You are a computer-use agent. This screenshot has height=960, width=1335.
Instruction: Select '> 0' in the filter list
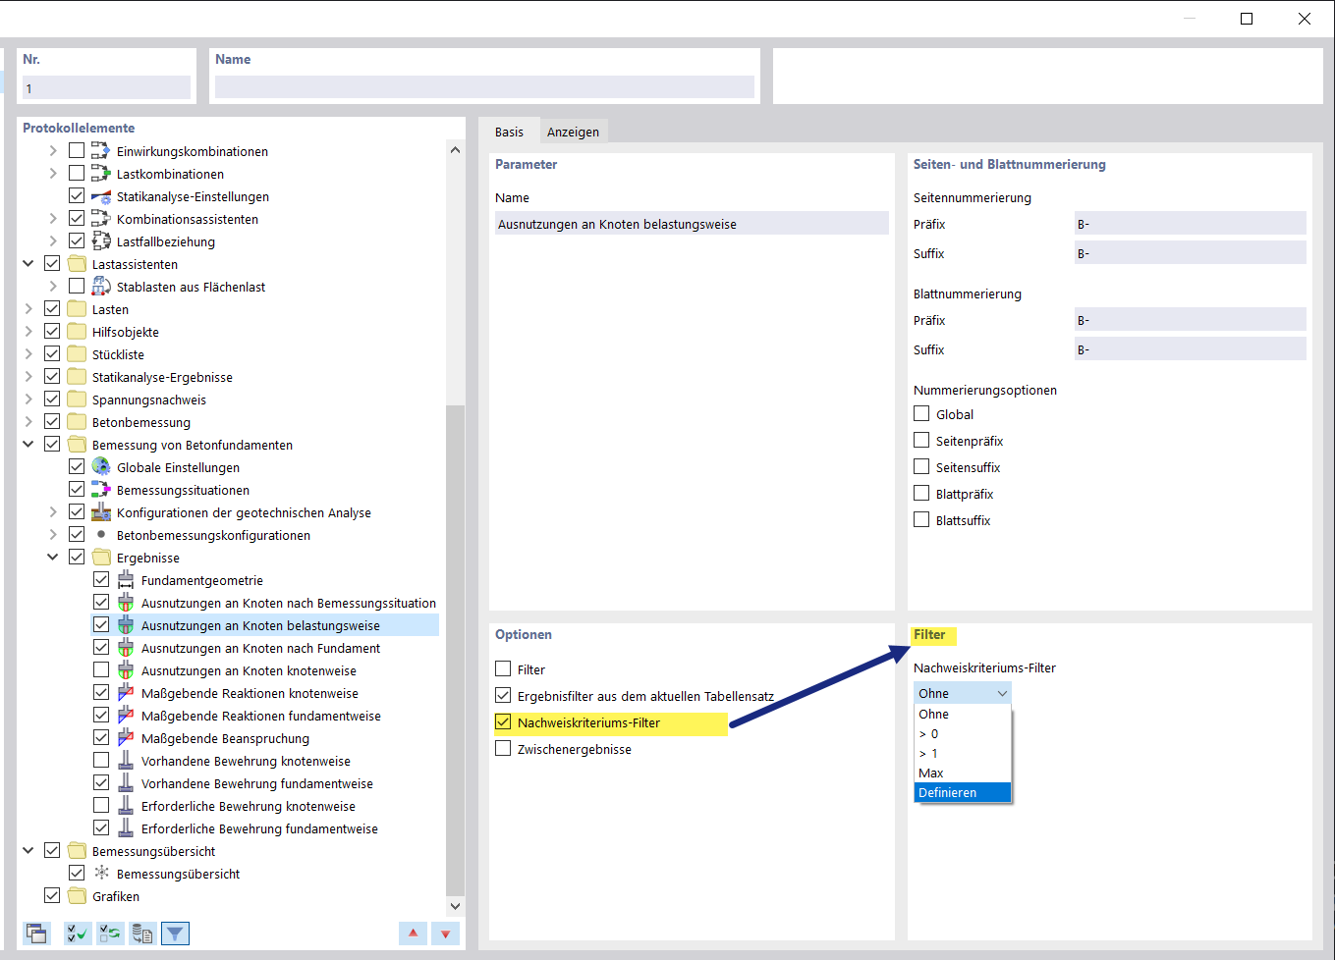click(963, 734)
